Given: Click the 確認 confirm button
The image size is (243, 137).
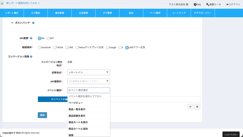Looking at the screenshot, I should coord(42,115).
